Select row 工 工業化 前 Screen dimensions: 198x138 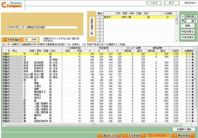98,86
